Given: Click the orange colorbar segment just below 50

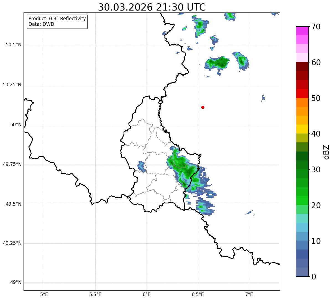Looking at the screenshot, I should [x=302, y=102].
